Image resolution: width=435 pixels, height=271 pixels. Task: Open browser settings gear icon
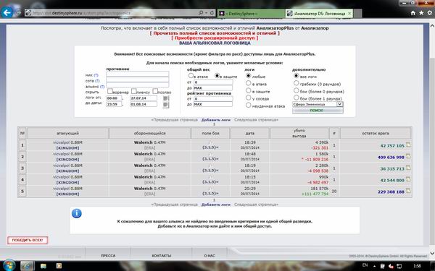point(430,13)
